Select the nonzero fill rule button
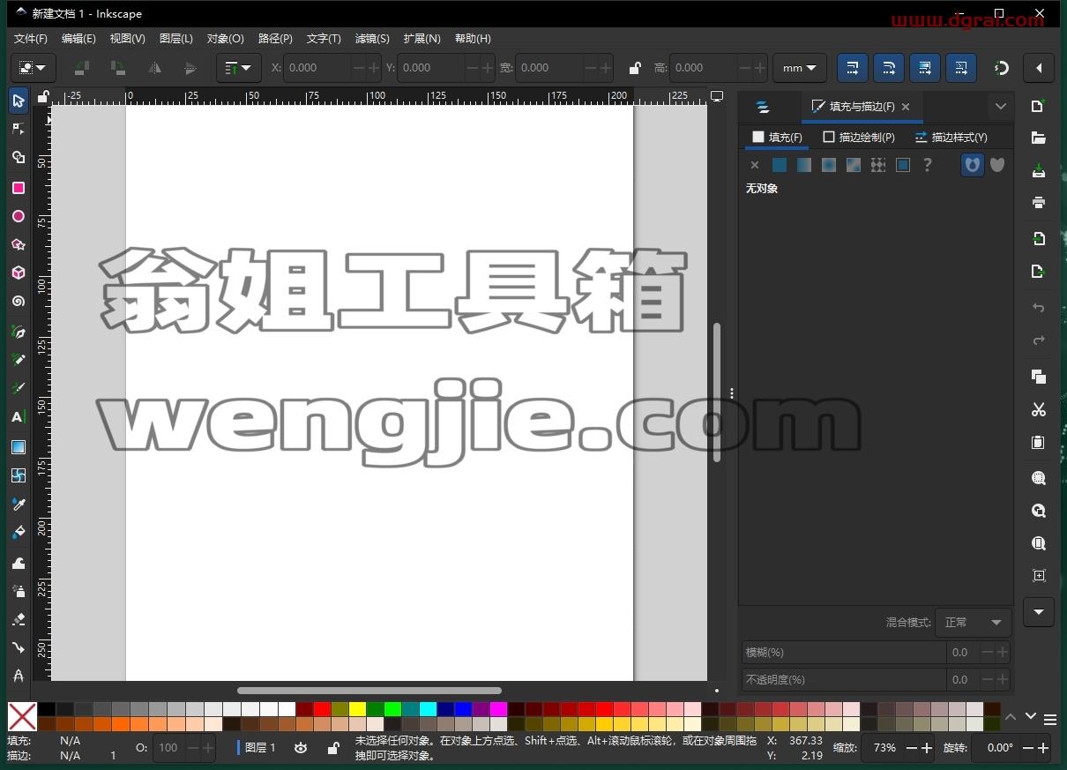Viewport: 1067px width, 770px height. pos(997,165)
